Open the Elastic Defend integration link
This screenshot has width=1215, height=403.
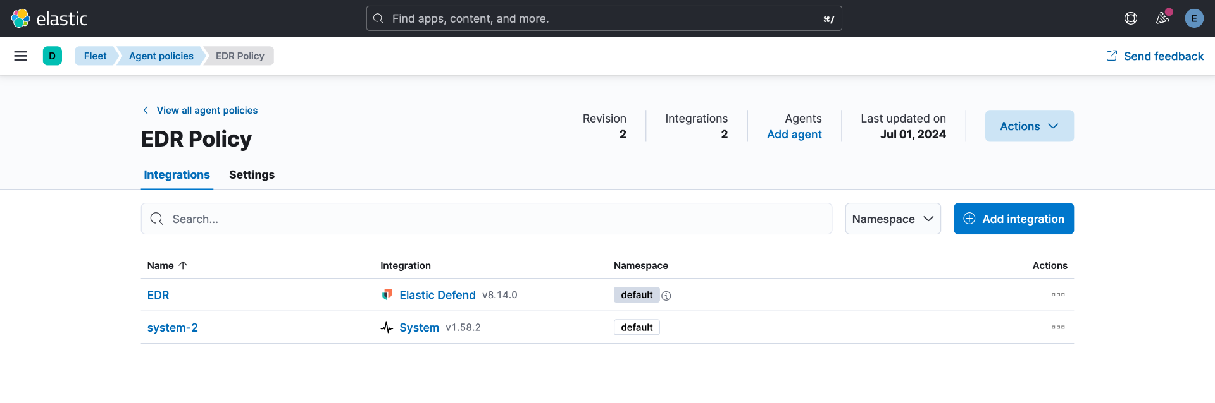click(438, 295)
